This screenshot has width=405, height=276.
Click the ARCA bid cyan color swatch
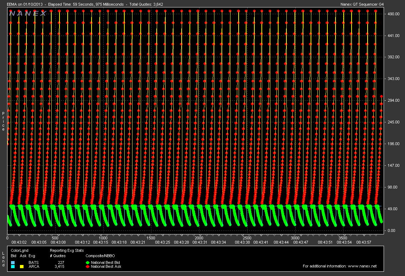(x=13, y=266)
